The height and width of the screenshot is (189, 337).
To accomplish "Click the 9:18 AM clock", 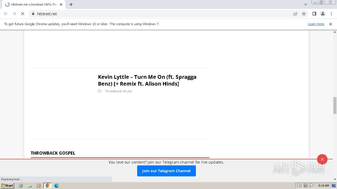I will [x=324, y=186].
